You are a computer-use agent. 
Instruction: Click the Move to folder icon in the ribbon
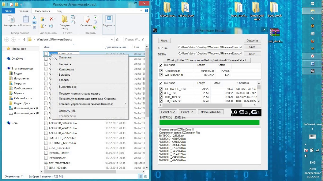point(42,19)
